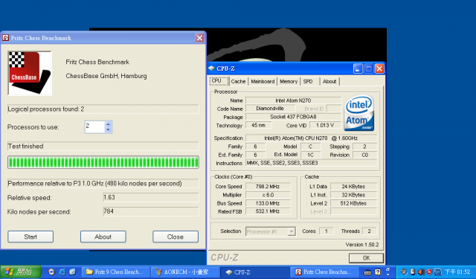The image size is (476, 279).
Task: Click the Name field Intel Atom N270
Action: pyautogui.click(x=293, y=100)
